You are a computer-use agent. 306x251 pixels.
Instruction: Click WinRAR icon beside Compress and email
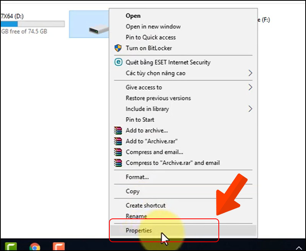pos(118,152)
